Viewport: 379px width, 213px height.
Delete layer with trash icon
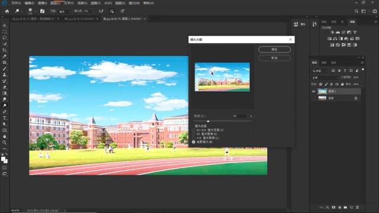[357, 207]
